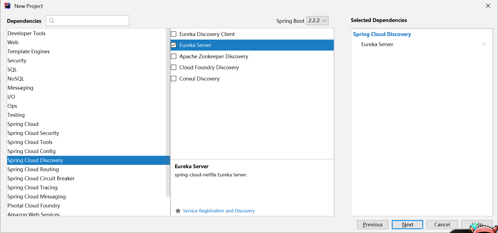Remove Eureka Server from selected dependencies
The height and width of the screenshot is (233, 498).
483,44
